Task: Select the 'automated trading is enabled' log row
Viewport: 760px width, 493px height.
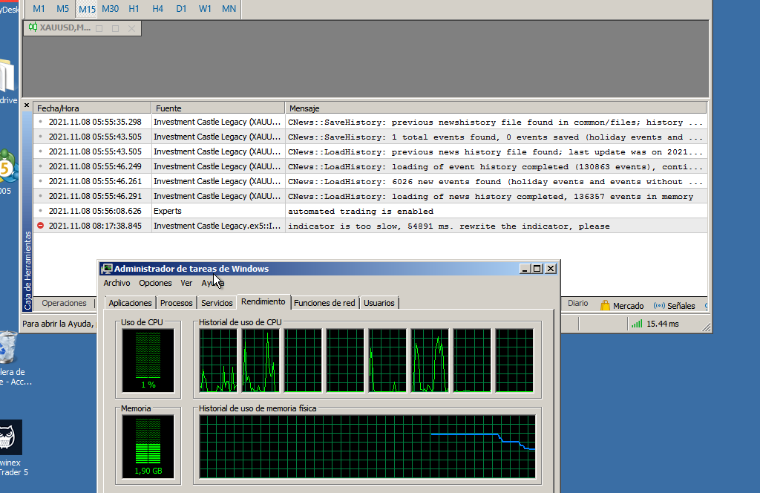Action: (x=360, y=212)
